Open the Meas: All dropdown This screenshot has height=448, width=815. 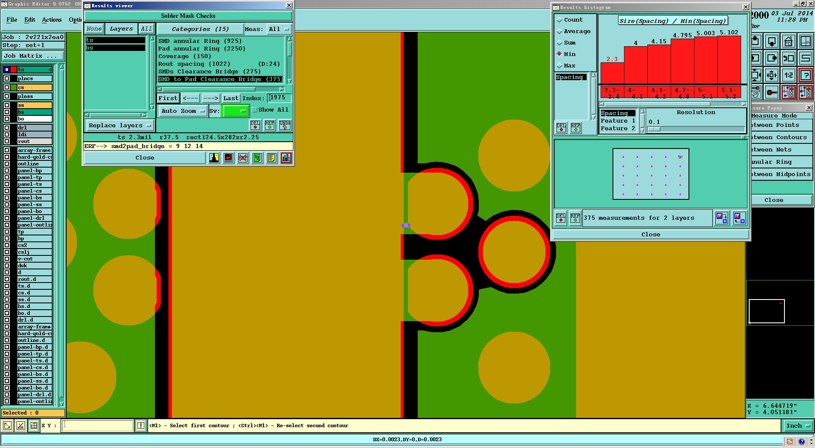coord(279,29)
